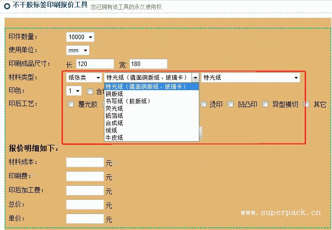The height and width of the screenshot is (230, 332).
Task: Click the 宽 width input field
Action: click(x=148, y=64)
